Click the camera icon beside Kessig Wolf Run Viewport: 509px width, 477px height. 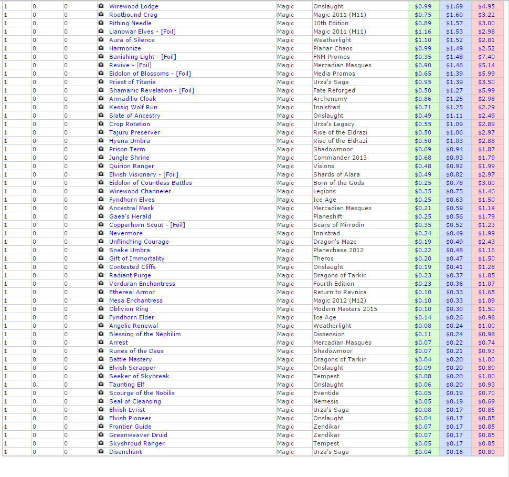click(x=101, y=107)
